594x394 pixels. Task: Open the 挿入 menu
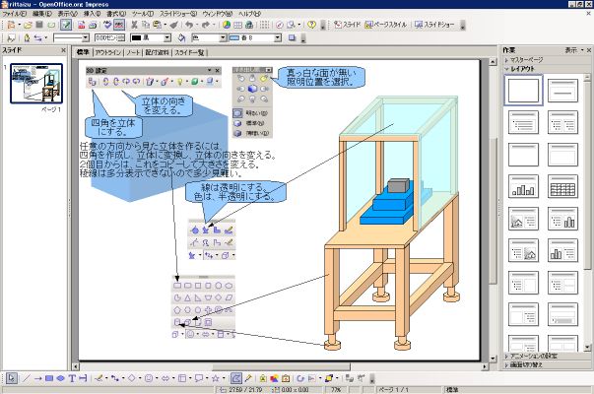pyautogui.click(x=91, y=15)
